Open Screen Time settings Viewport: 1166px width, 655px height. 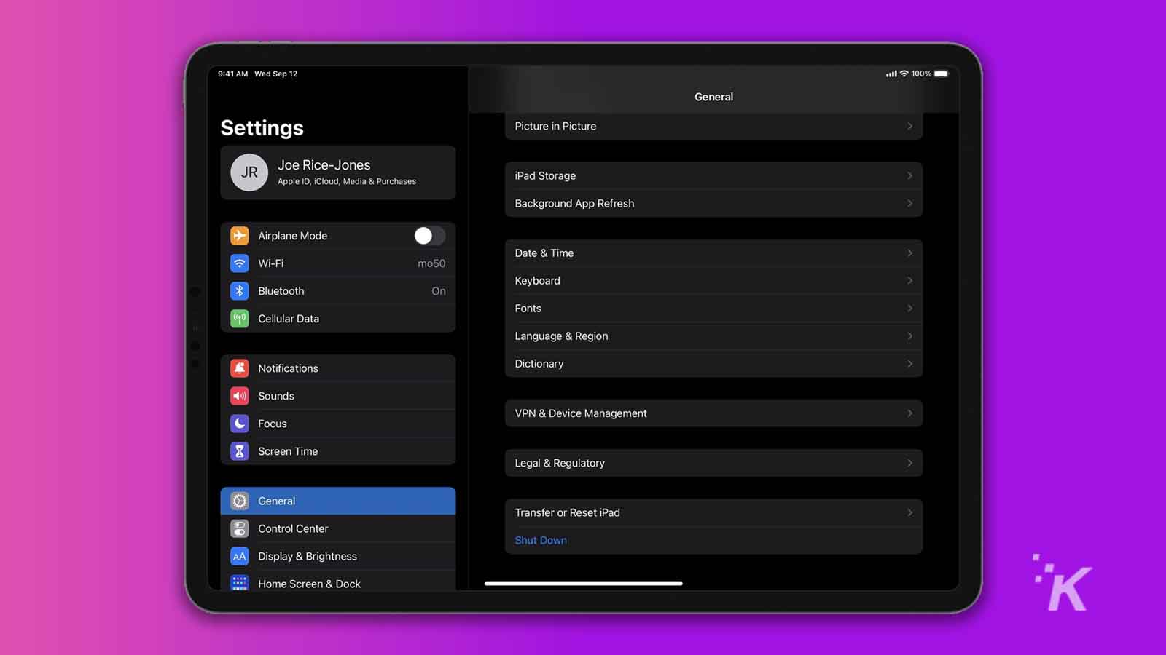(338, 451)
